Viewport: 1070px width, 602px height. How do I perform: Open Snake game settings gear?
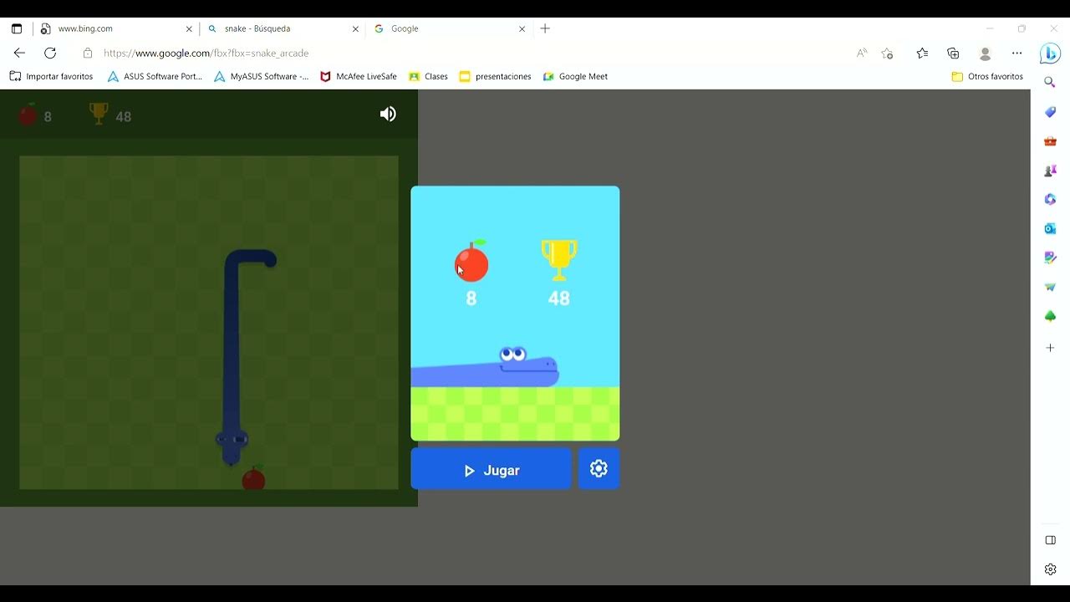pos(599,469)
